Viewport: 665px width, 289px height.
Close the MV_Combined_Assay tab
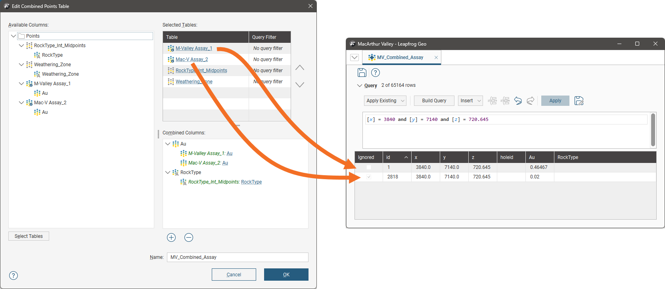point(436,57)
